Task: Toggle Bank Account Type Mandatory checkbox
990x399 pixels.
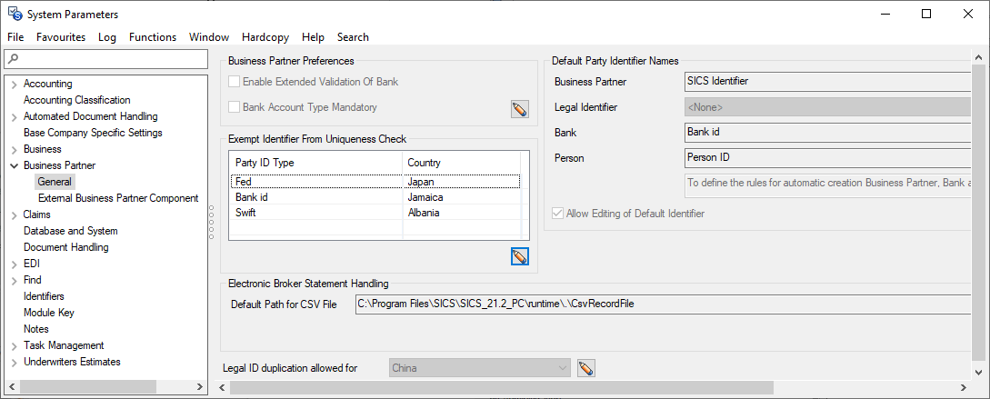Action: 235,107
